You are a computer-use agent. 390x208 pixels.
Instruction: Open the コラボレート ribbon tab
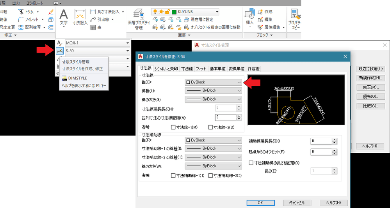(x=35, y=3)
